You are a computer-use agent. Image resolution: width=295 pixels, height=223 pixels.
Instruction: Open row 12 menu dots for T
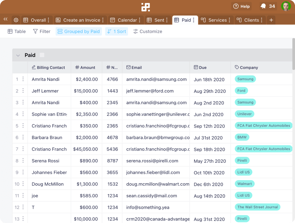point(23,207)
